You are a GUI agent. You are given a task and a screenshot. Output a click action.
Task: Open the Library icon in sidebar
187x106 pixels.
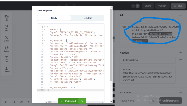click(x=6, y=70)
